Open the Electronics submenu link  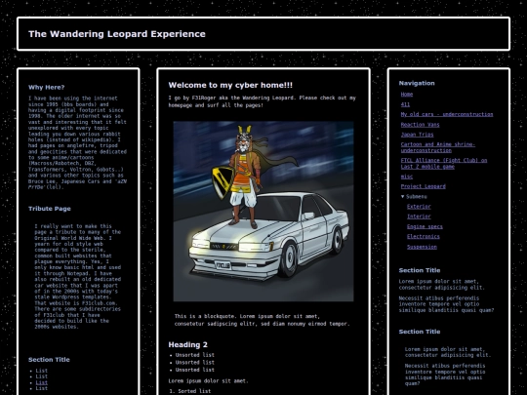pos(424,236)
